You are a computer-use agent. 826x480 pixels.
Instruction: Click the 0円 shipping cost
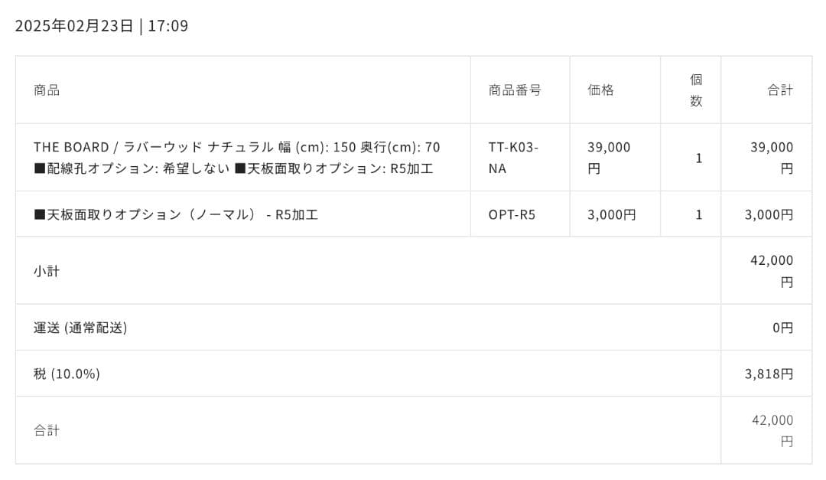click(782, 328)
